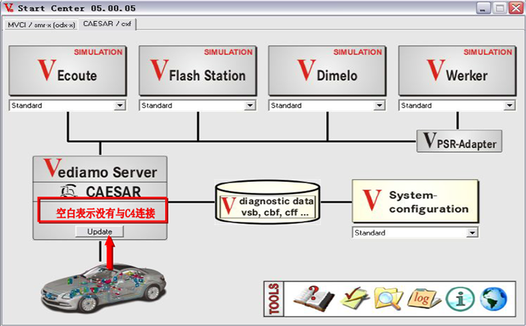
Task: Open the log folder tool icon
Action: 424,298
